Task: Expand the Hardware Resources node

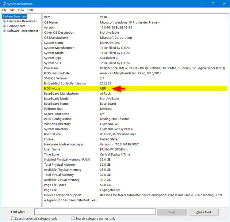Action: [x=5, y=21]
